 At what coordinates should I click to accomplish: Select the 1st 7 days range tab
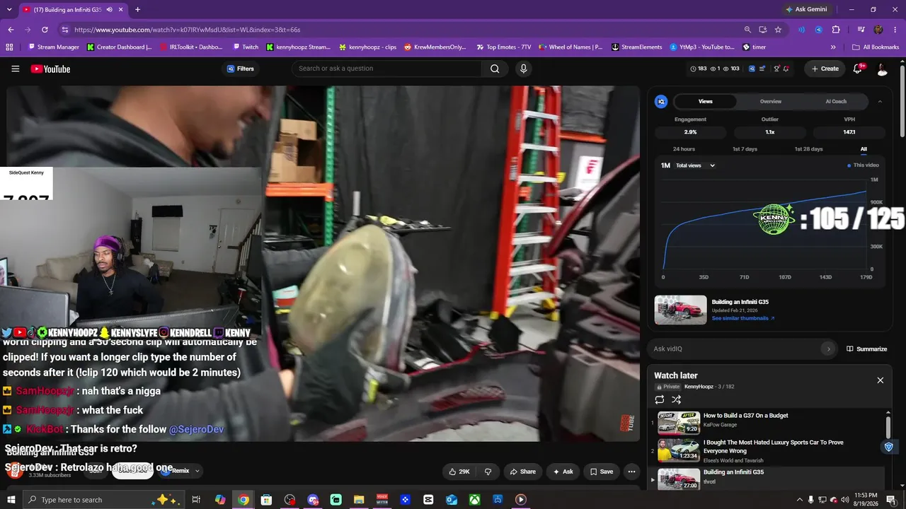745,149
